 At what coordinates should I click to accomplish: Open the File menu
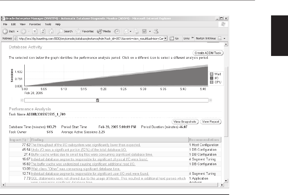pyautogui.click(x=5, y=24)
